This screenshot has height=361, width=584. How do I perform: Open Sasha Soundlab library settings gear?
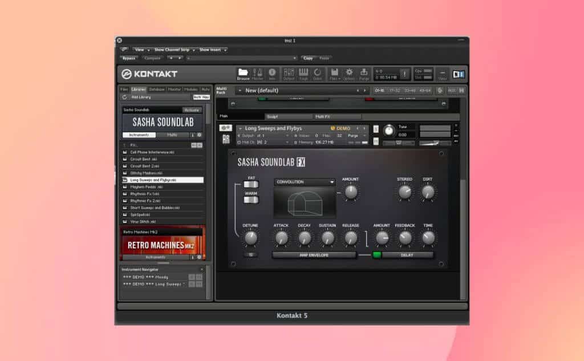tap(199, 135)
